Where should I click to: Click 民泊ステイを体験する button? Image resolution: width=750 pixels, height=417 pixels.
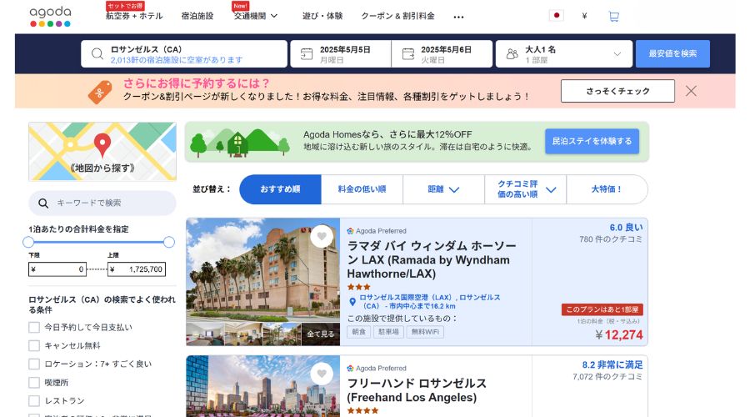[x=592, y=141]
